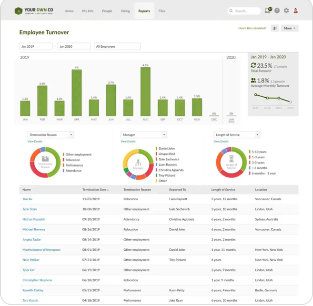This screenshot has height=306, width=313.
Task: Click the How's this calculated link
Action: pyautogui.click(x=252, y=28)
